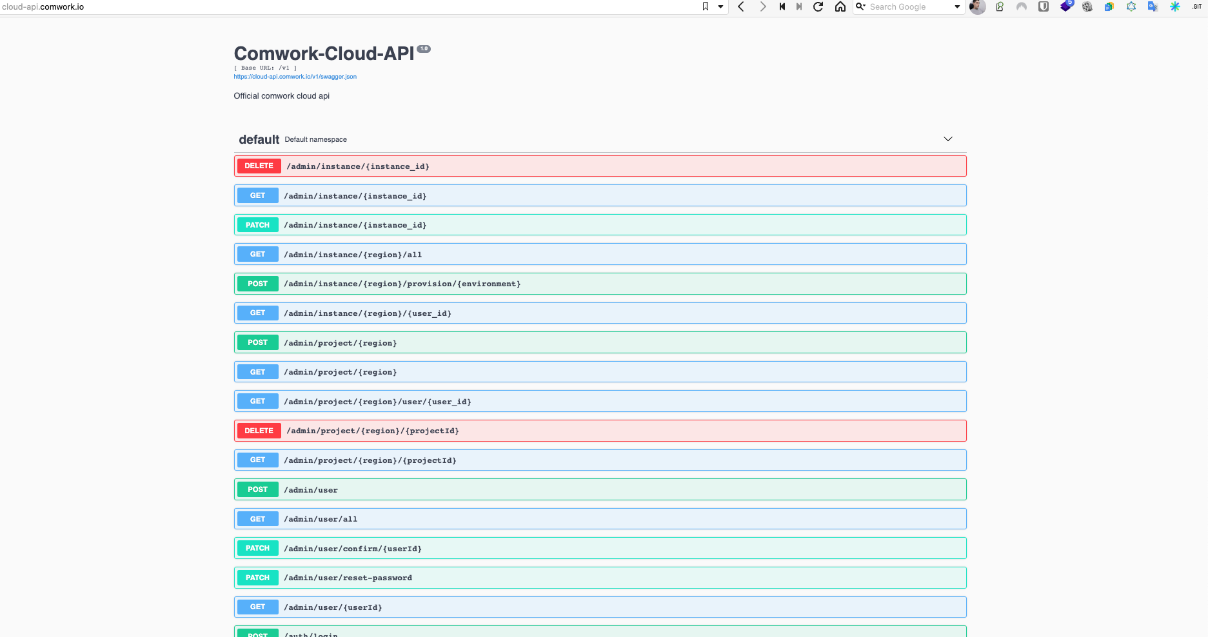This screenshot has width=1208, height=637.
Task: Click the blue documents extension icon
Action: 1109,6
